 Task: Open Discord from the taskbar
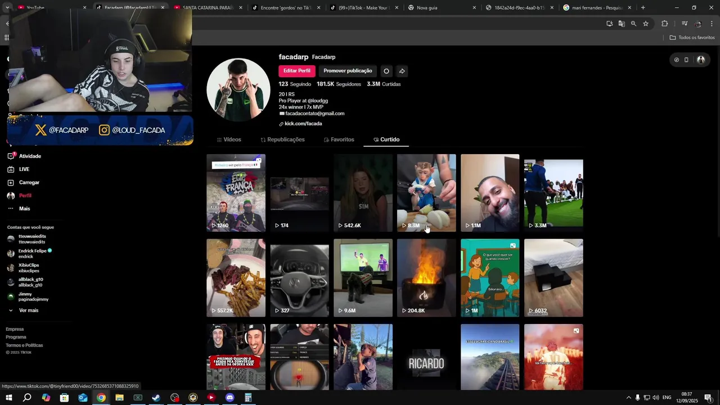pyautogui.click(x=229, y=398)
